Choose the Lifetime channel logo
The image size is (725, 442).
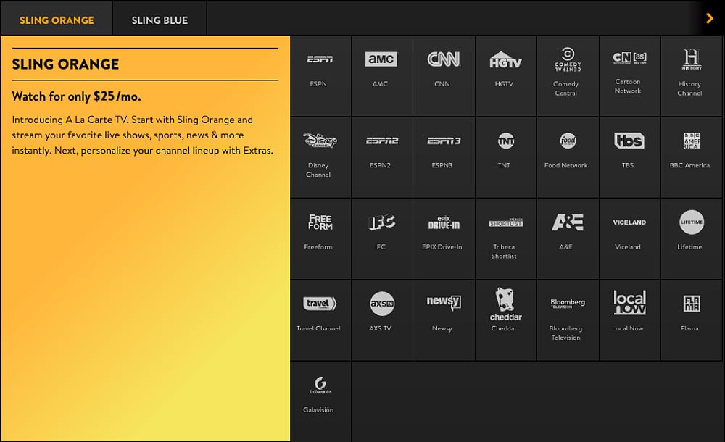pos(692,222)
